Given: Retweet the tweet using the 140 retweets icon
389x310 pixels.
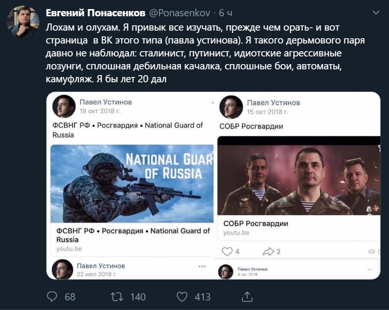Looking at the screenshot, I should [x=117, y=297].
